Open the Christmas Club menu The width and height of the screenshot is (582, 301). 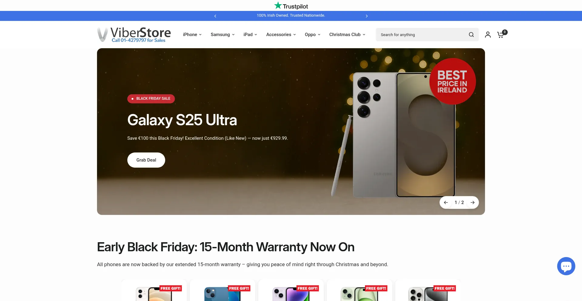coord(347,35)
